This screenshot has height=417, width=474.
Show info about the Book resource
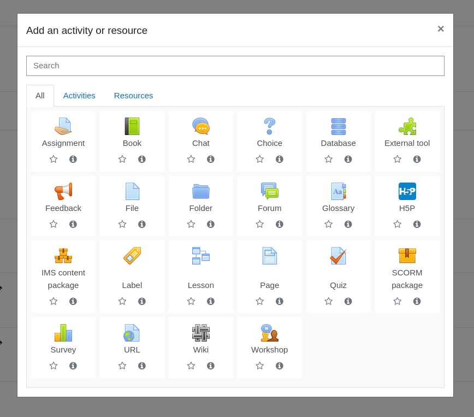(142, 159)
